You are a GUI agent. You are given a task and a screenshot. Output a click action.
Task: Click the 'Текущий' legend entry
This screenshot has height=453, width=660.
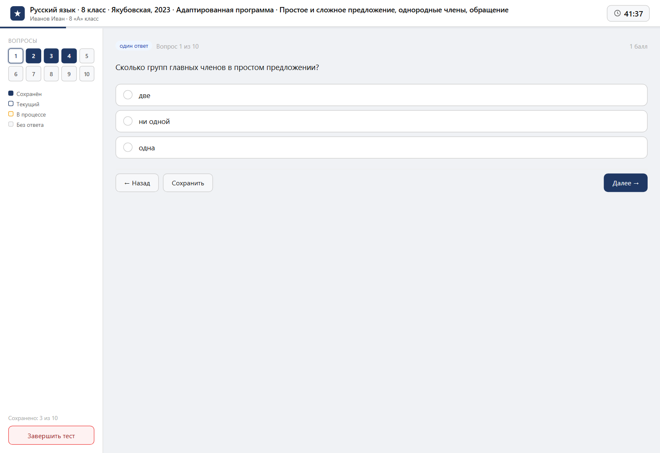[24, 104]
